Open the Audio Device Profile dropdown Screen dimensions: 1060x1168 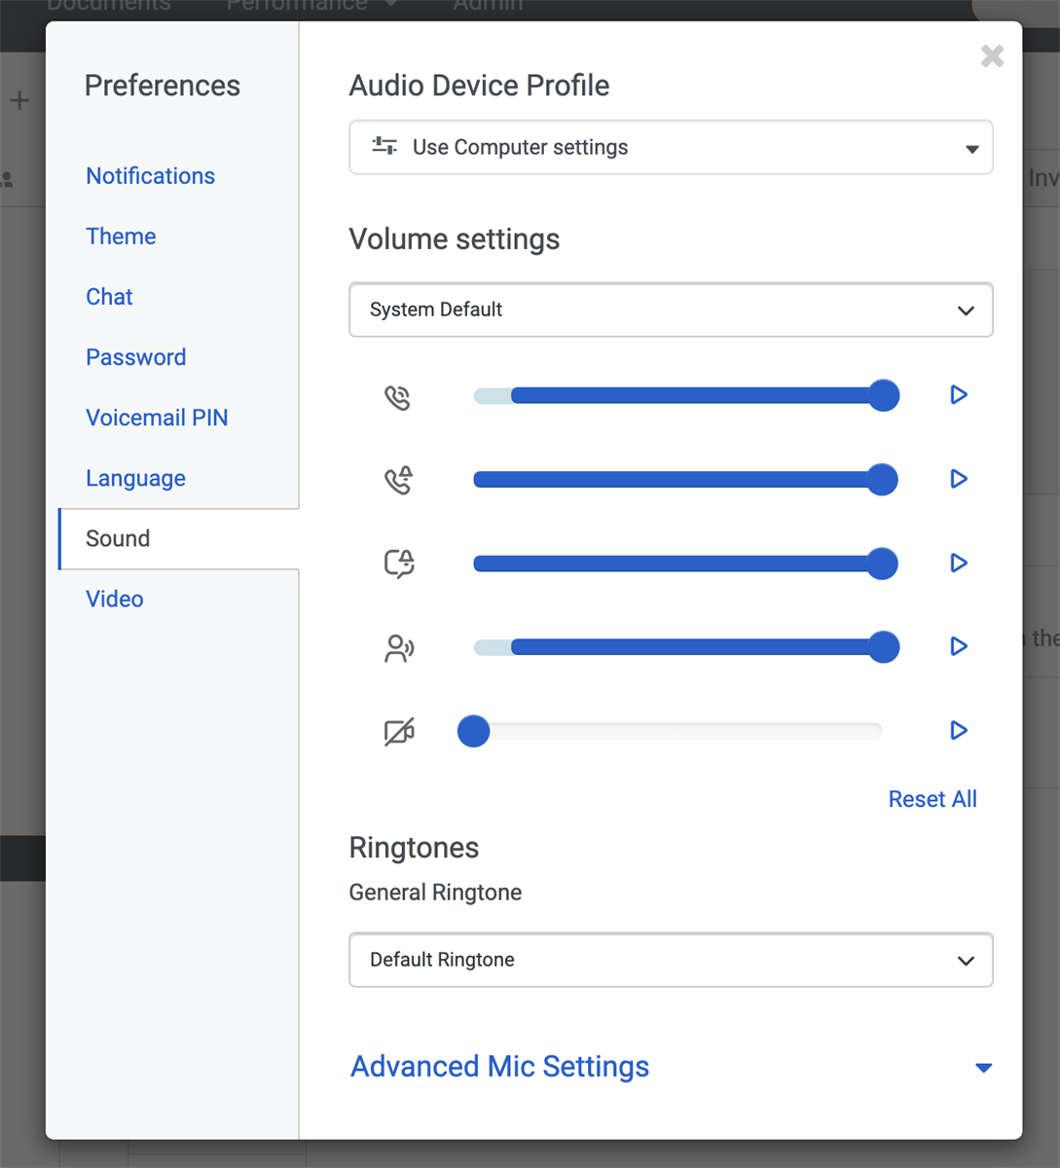671,148
